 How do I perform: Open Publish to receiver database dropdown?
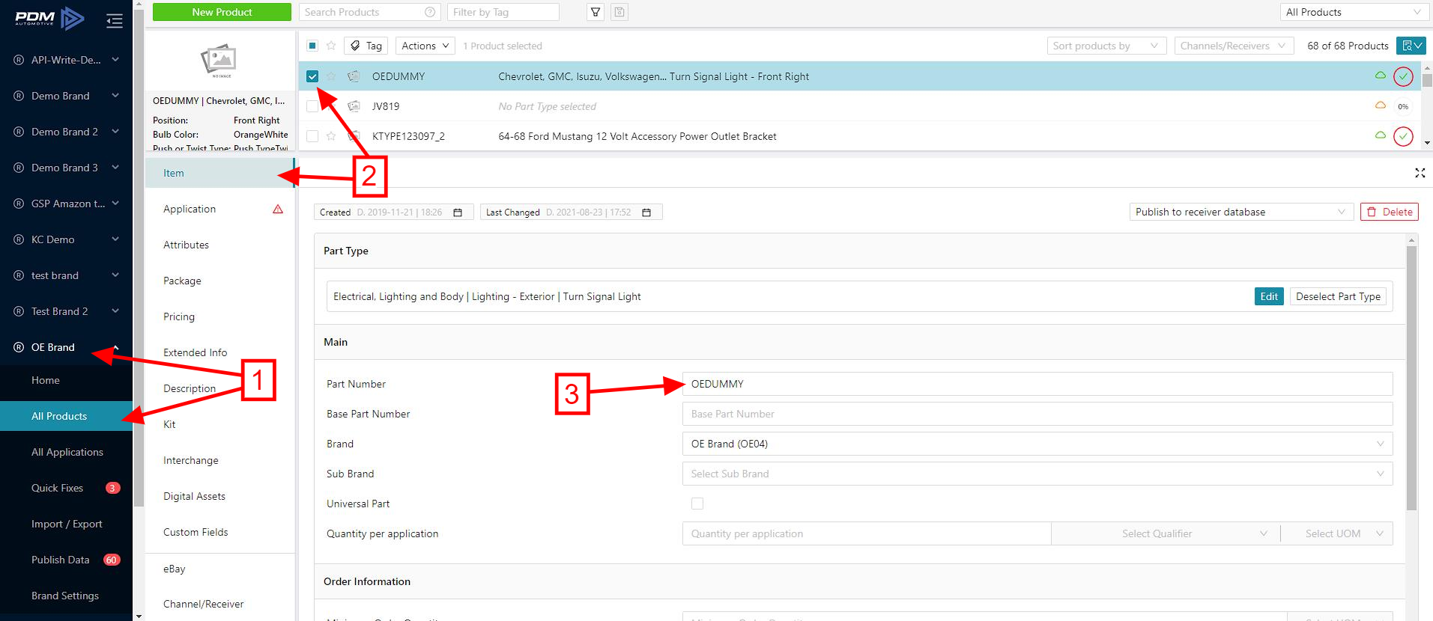click(1241, 212)
